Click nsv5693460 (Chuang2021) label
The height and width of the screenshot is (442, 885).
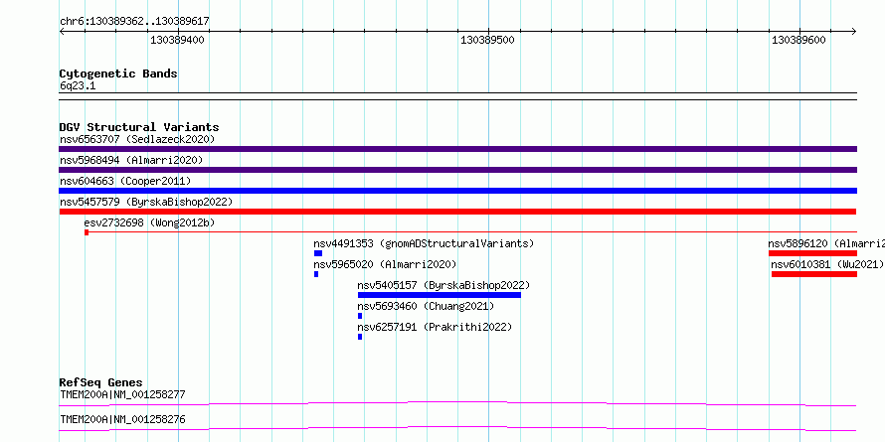[426, 306]
